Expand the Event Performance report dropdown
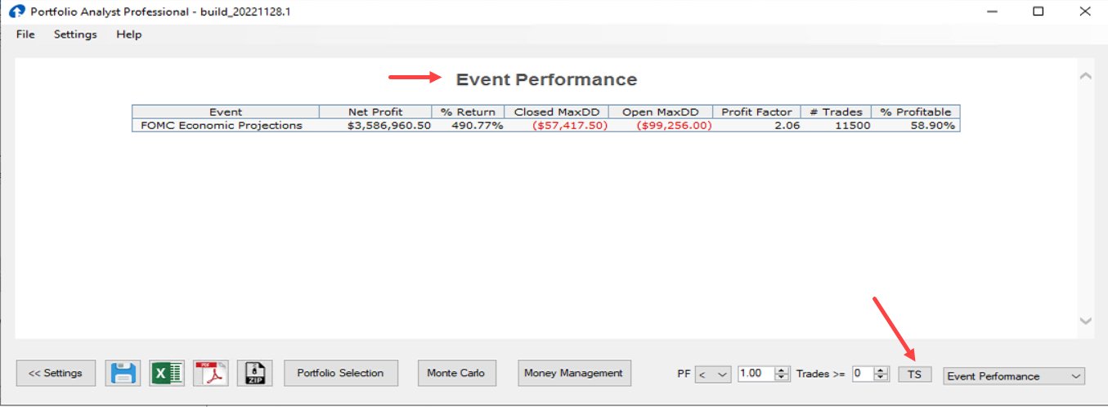 click(1013, 376)
